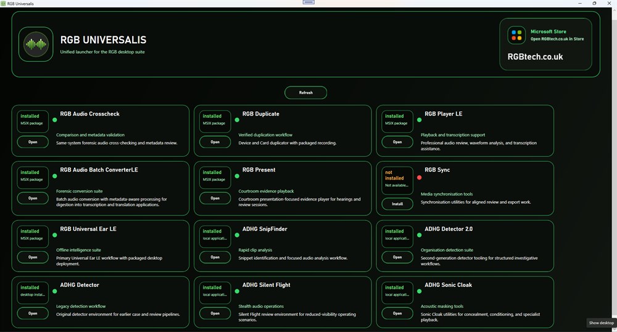Click the RGB Sync title

437,170
